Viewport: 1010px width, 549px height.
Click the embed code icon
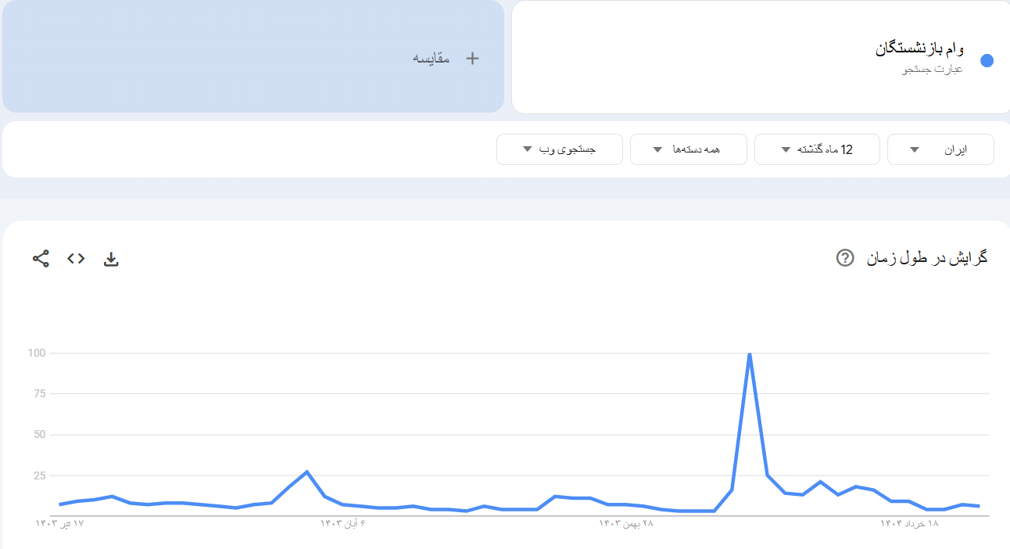[76, 259]
